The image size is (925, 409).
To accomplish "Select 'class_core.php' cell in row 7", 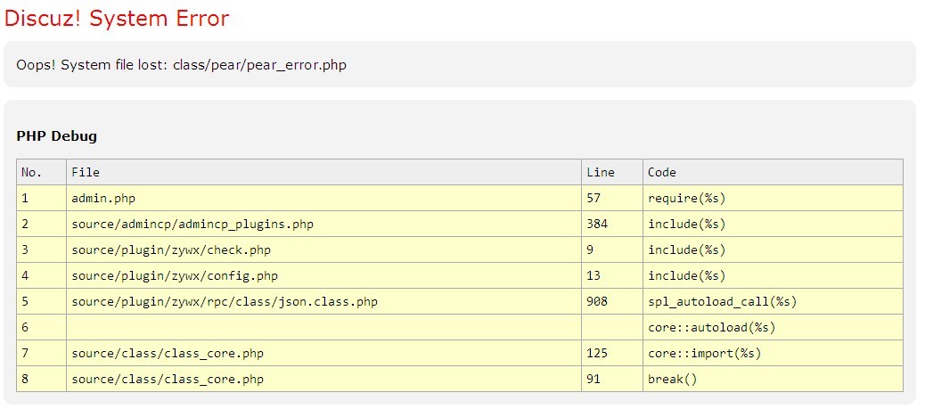I will pos(323,354).
